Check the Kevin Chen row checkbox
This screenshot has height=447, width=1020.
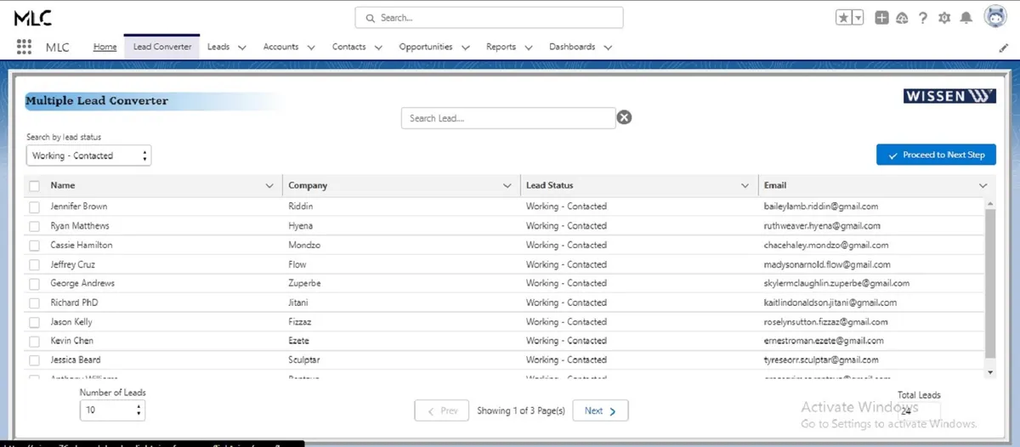coord(35,341)
